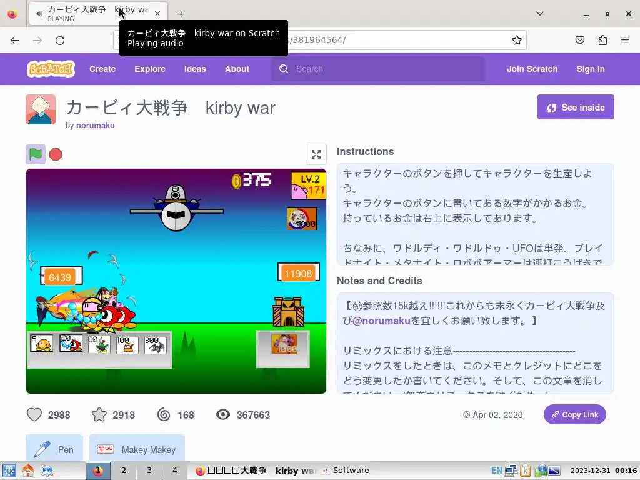Image resolution: width=640 pixels, height=480 pixels.
Task: Open the norumaku author link
Action: (96, 125)
